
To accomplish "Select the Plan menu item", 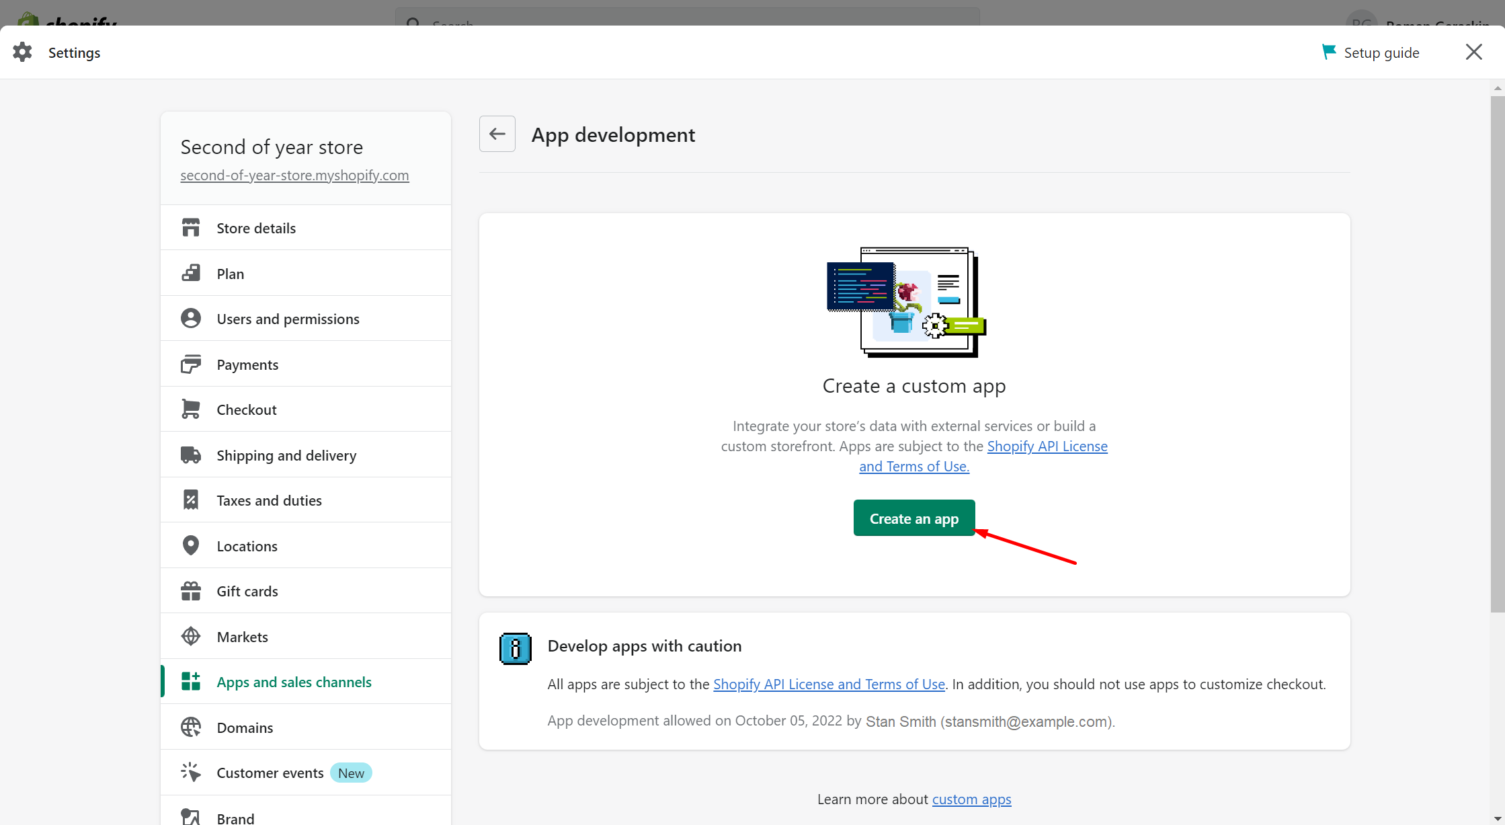I will coord(229,272).
